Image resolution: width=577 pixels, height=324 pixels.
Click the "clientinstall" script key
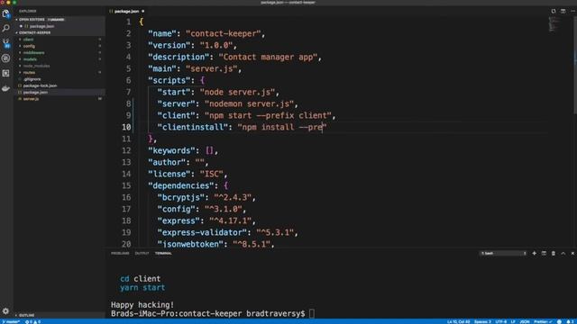point(193,127)
